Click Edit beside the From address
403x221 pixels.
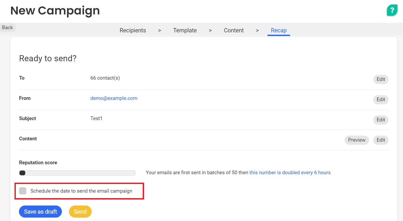(381, 100)
